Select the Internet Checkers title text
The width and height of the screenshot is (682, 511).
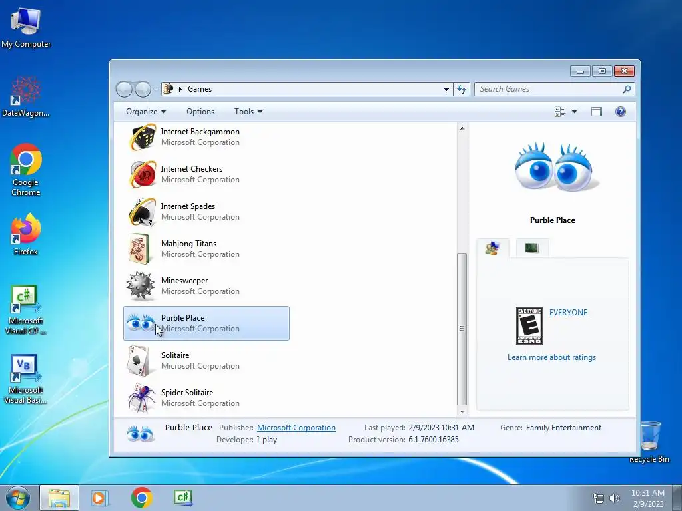[x=191, y=168]
